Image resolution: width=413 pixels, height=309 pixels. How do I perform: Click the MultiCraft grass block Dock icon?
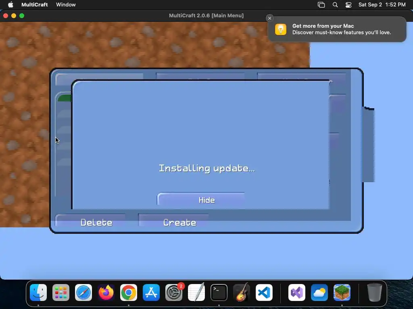click(342, 293)
